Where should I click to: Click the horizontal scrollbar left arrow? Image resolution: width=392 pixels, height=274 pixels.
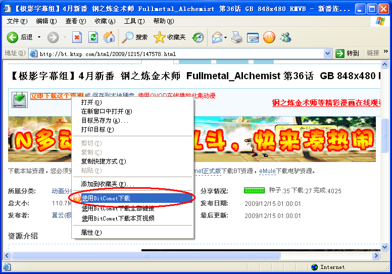coord(7,255)
